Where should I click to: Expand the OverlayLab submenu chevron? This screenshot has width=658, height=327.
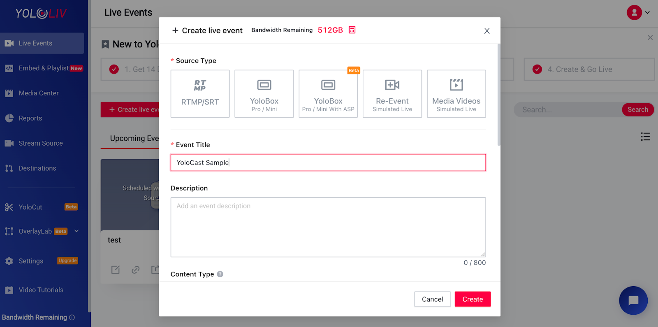(x=76, y=231)
